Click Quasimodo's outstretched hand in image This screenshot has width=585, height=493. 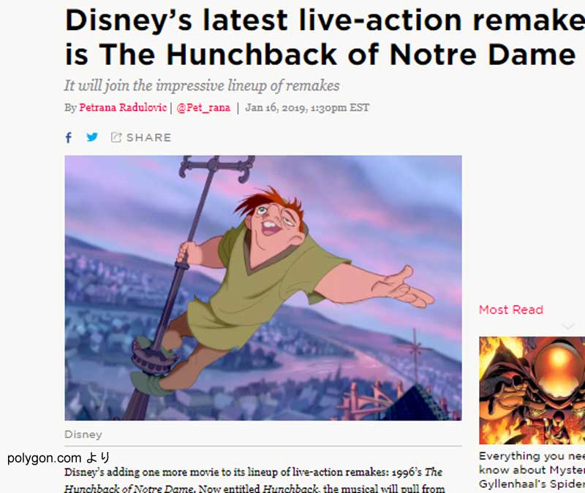pos(405,288)
